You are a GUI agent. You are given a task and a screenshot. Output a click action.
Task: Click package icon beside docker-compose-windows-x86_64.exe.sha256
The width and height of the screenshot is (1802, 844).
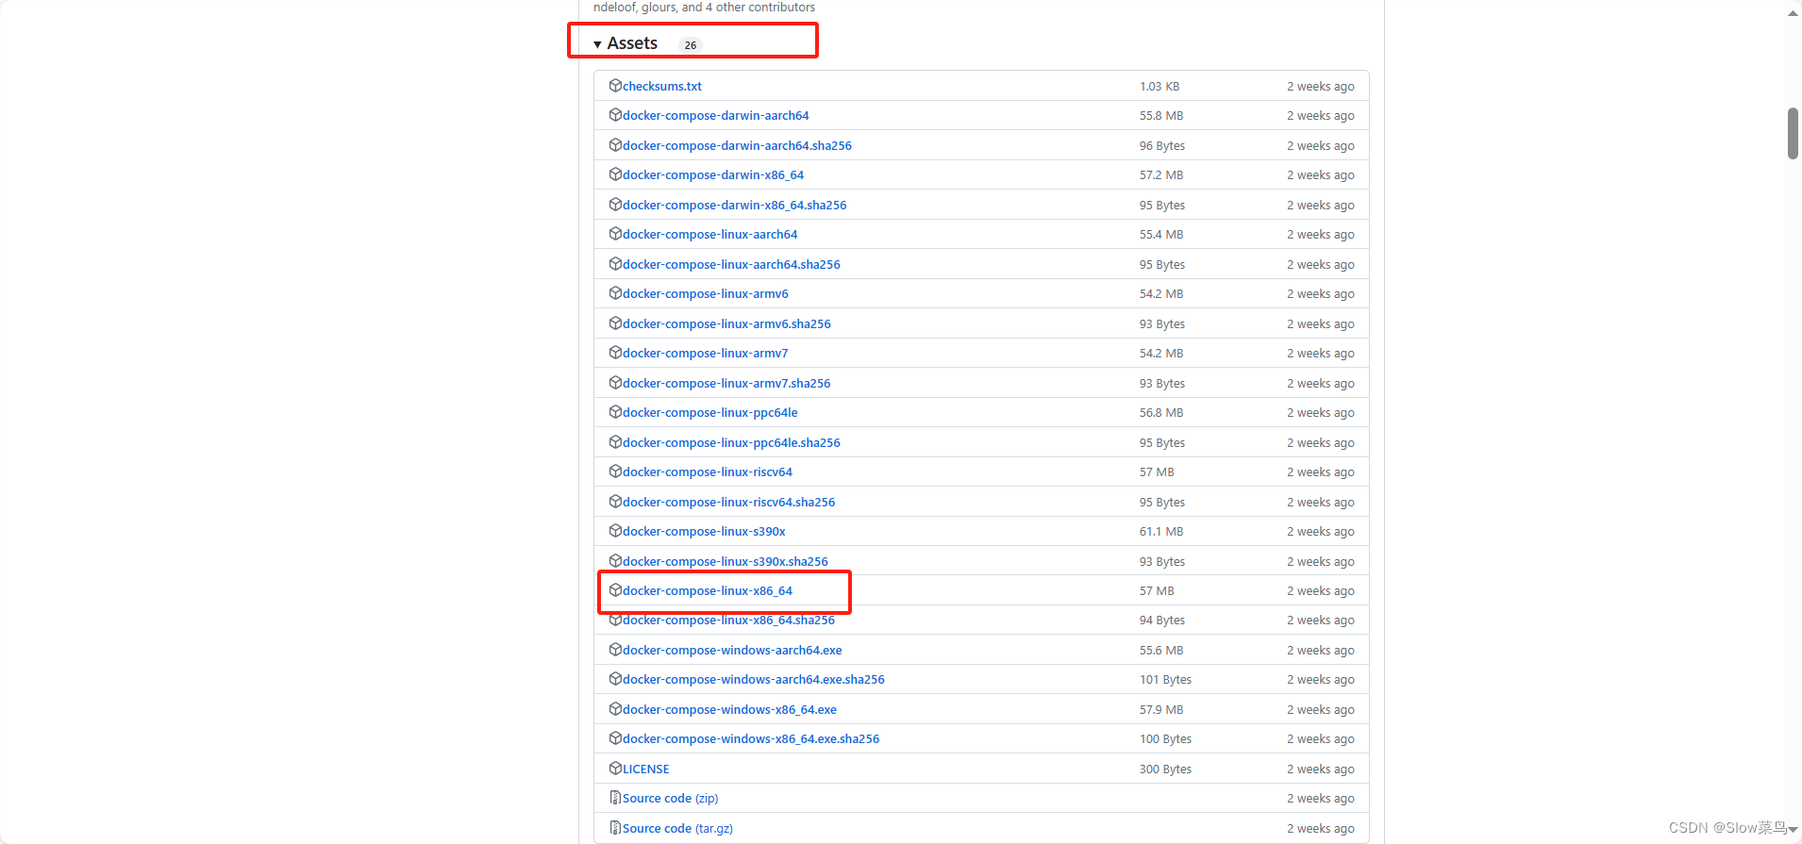615,738
